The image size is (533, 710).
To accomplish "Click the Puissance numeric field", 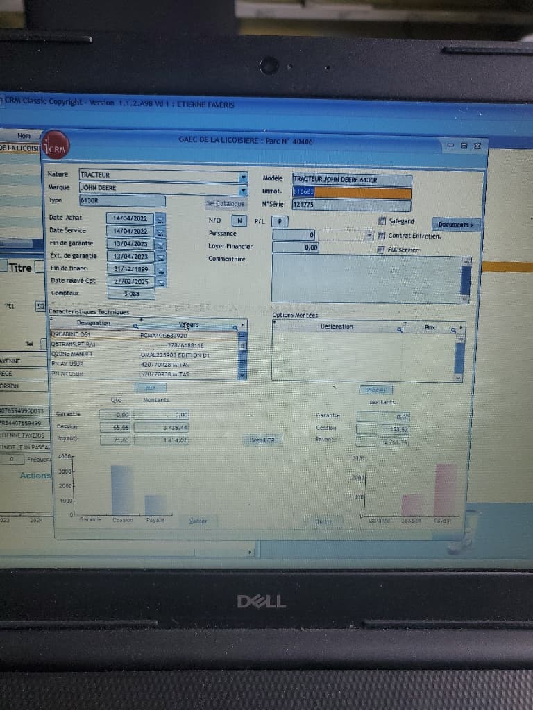I will click(x=294, y=234).
